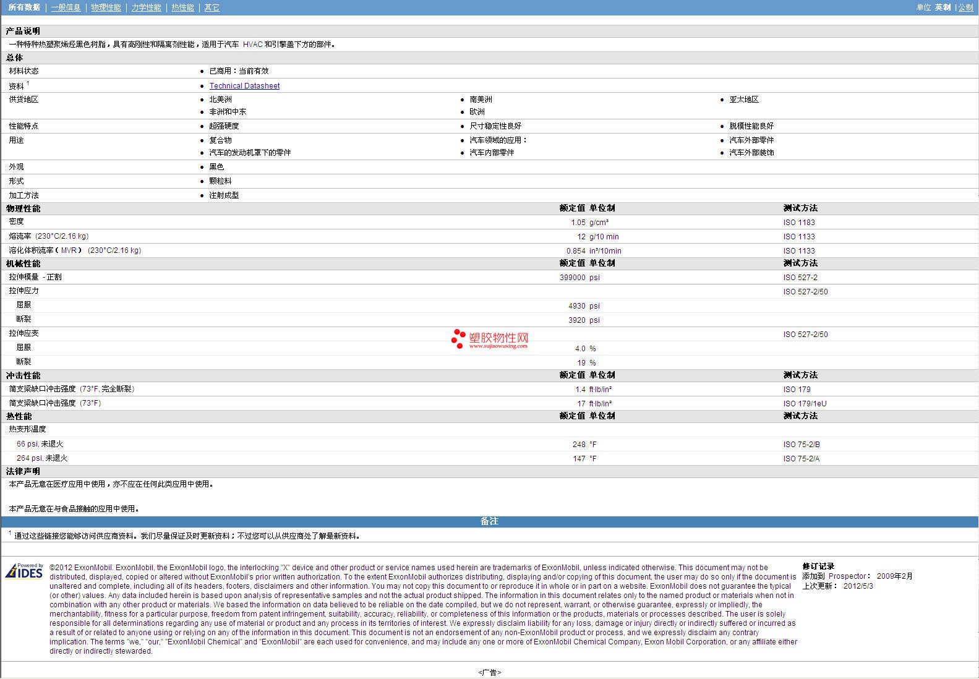Select 英制 unit option
The width and height of the screenshot is (979, 679).
pos(943,7)
